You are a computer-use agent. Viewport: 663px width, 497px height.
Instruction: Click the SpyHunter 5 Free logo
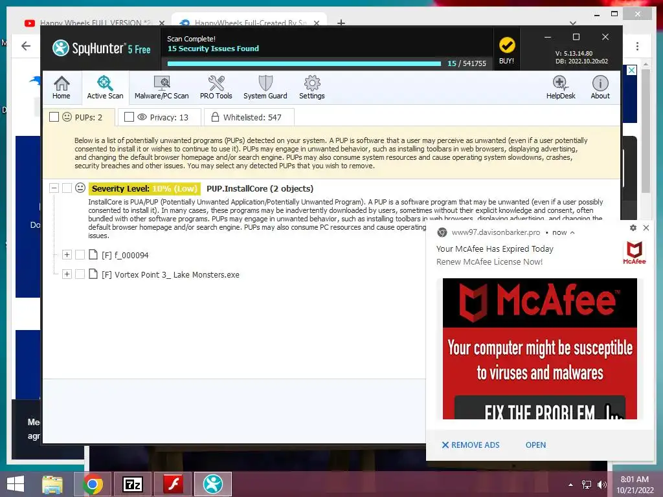tap(102, 48)
